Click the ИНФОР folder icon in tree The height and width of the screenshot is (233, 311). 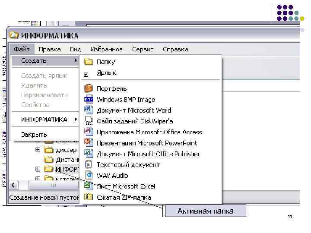[x=48, y=169]
